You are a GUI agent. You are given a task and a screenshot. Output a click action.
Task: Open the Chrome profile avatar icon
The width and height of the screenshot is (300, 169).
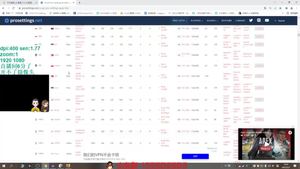pyautogui.click(x=291, y=8)
